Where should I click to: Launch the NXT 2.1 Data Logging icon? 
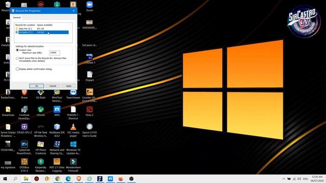[57, 165]
